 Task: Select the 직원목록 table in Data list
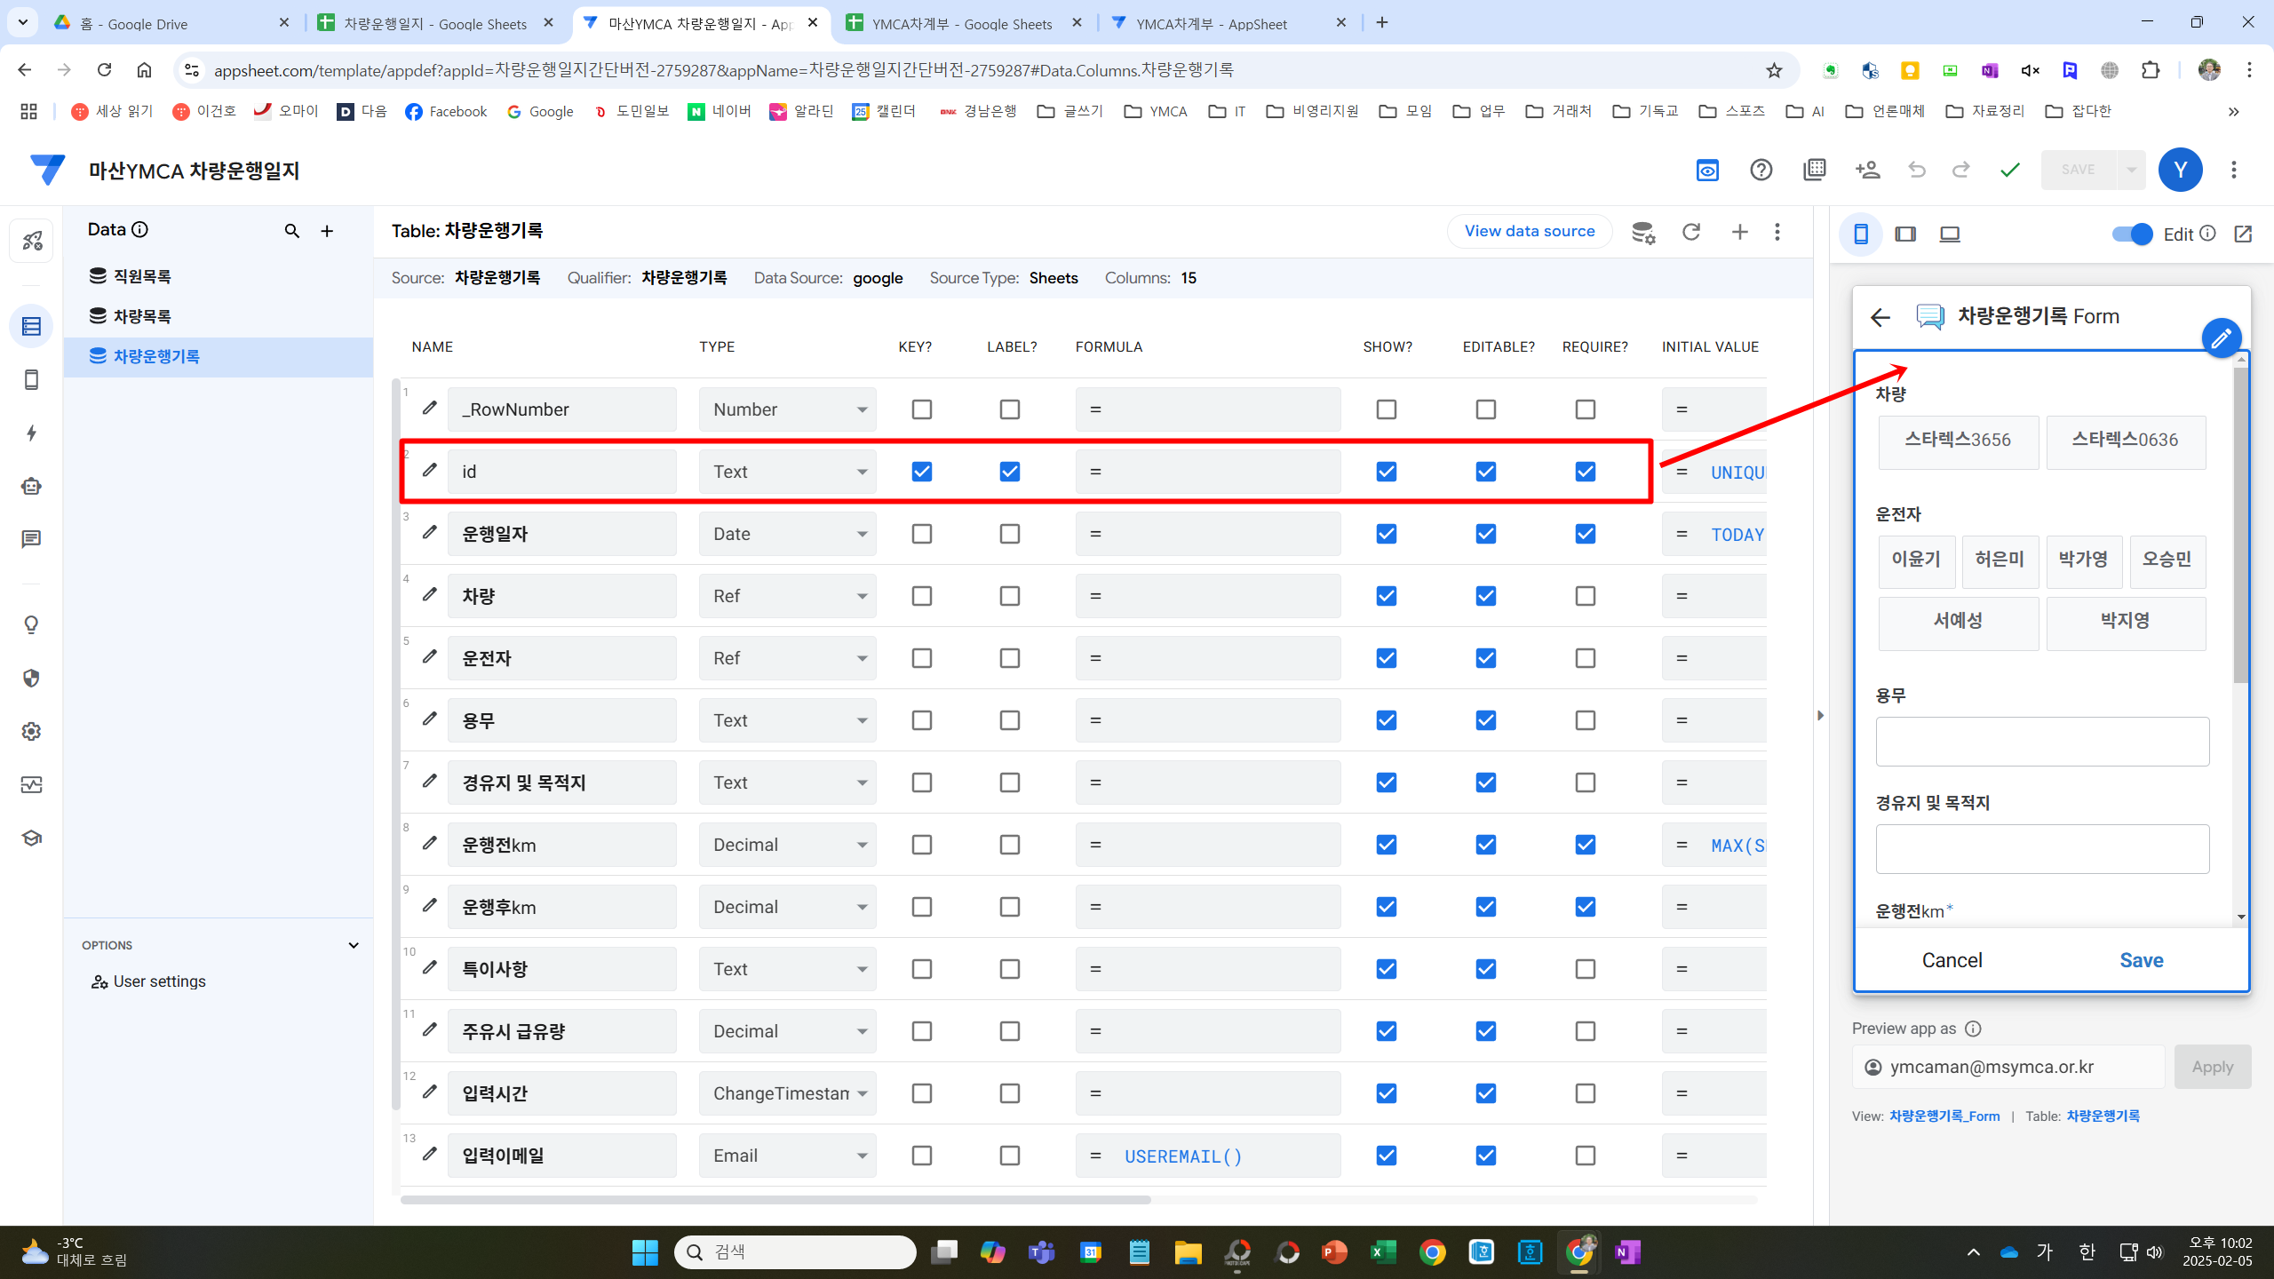click(x=142, y=276)
